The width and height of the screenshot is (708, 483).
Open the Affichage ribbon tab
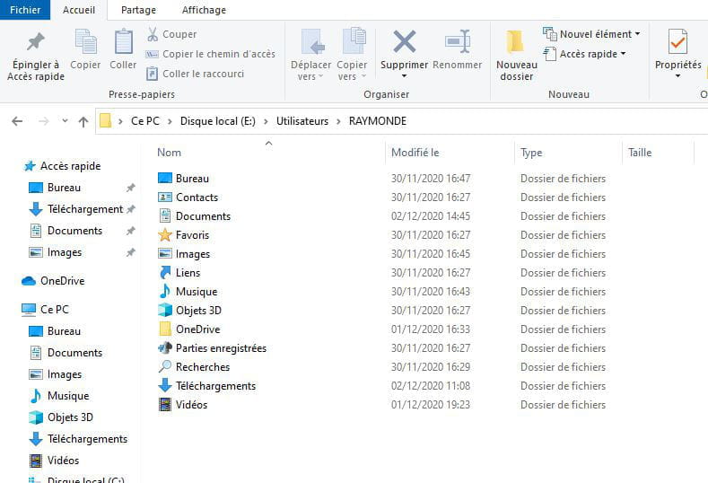pos(204,10)
